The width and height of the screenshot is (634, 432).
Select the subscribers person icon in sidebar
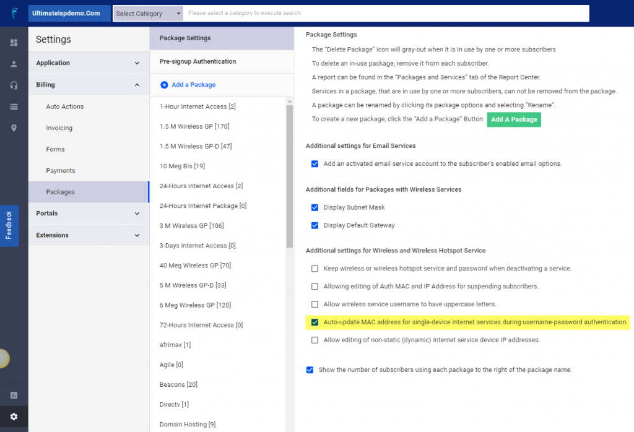coord(12,64)
